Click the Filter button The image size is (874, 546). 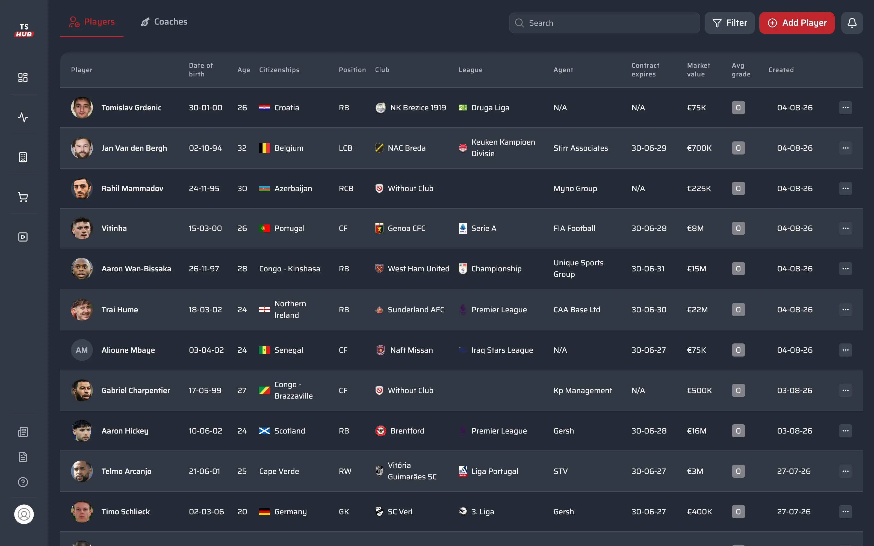pos(730,23)
